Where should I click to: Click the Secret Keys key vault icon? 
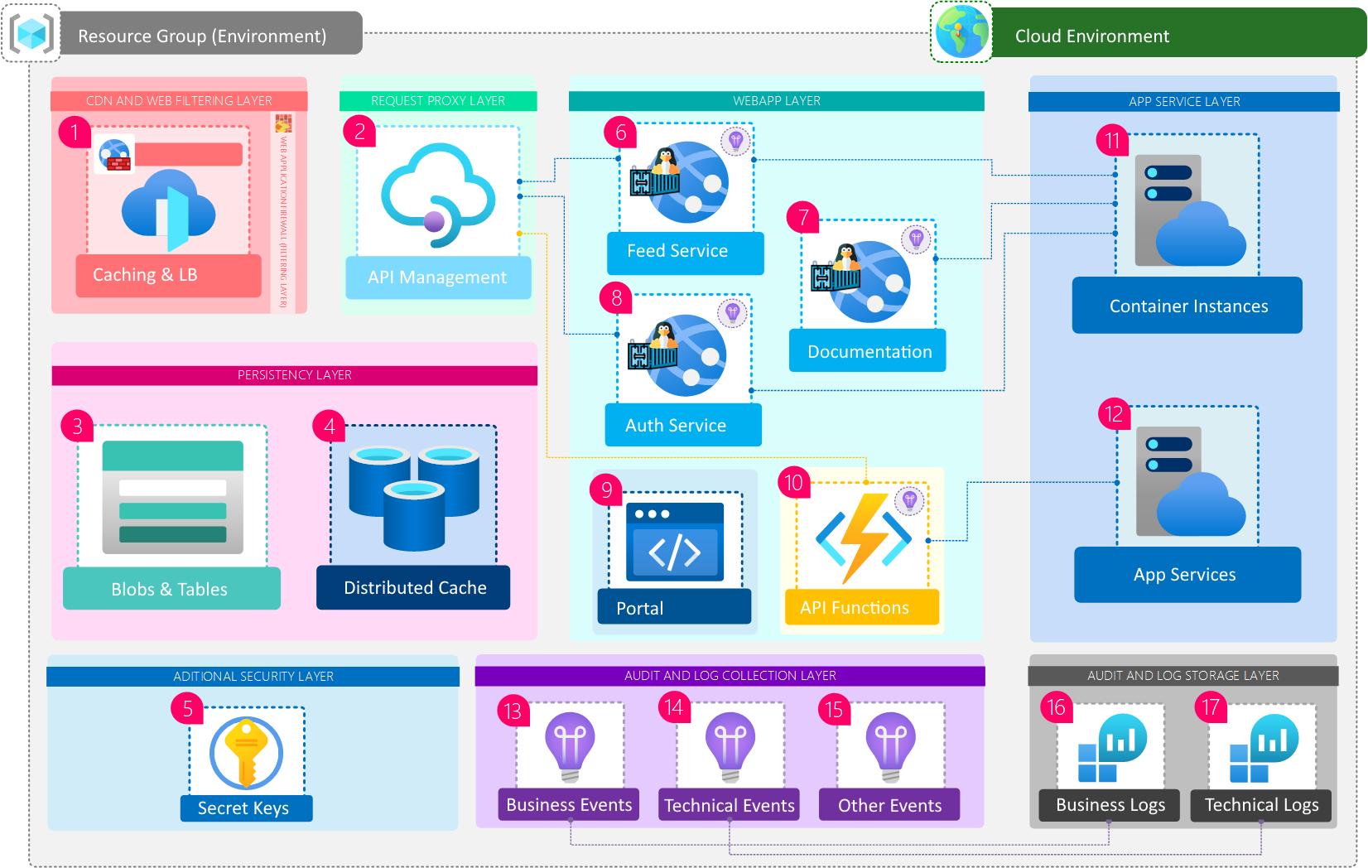[246, 752]
